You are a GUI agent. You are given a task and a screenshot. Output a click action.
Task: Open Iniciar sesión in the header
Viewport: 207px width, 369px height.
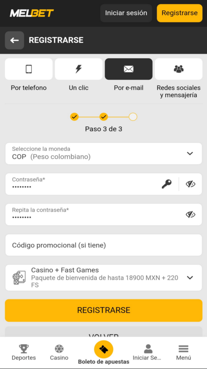[126, 13]
